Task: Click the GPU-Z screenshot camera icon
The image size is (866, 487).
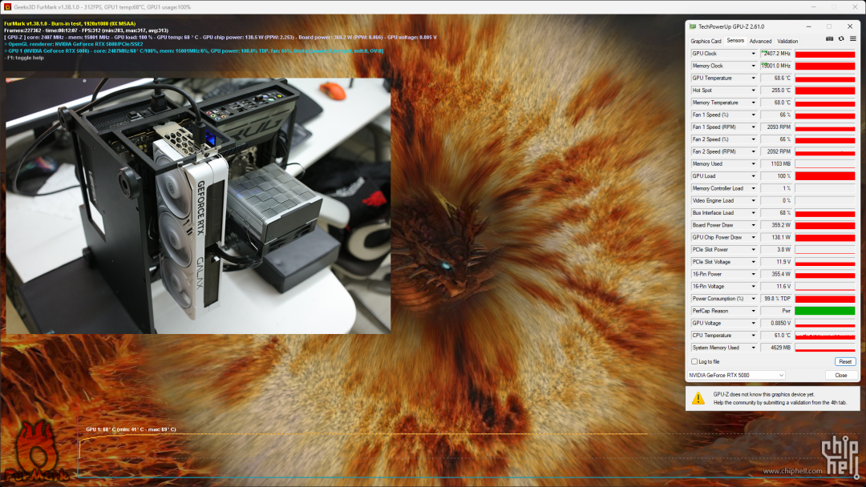Action: [830, 39]
